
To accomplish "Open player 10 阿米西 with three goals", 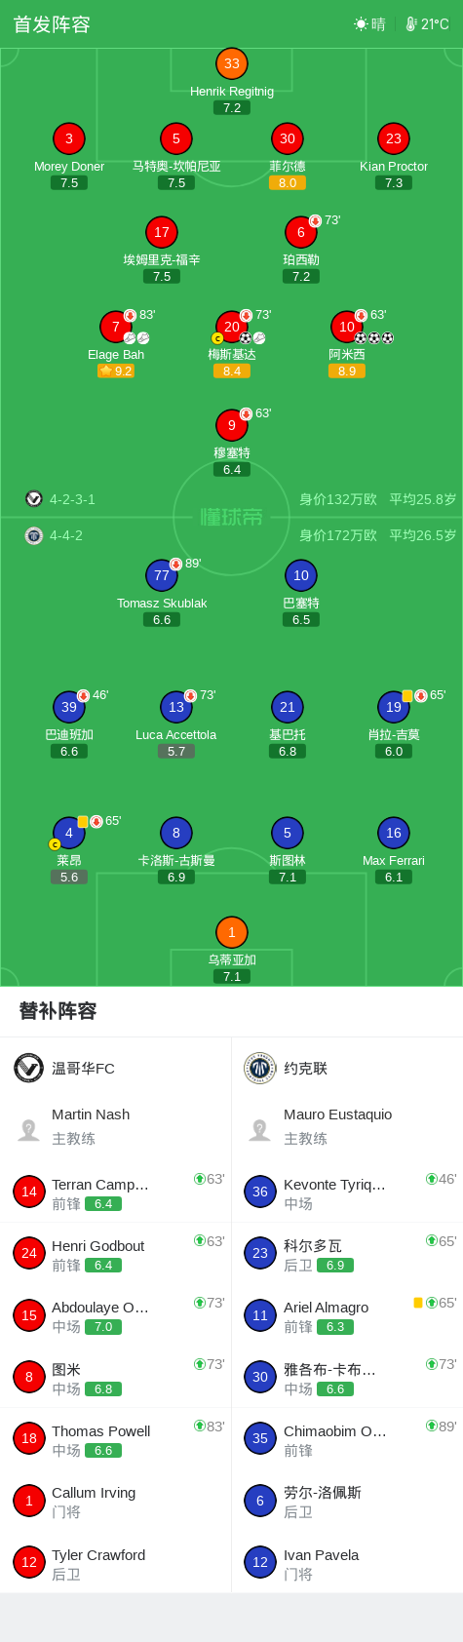I will (347, 327).
